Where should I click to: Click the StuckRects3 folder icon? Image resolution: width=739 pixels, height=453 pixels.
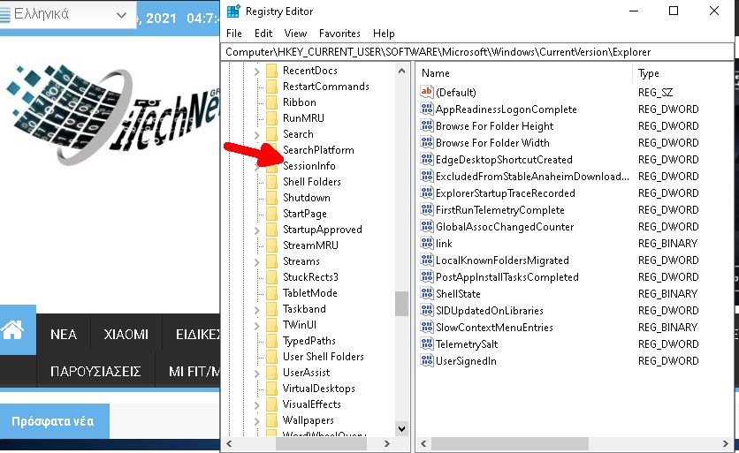(x=271, y=277)
